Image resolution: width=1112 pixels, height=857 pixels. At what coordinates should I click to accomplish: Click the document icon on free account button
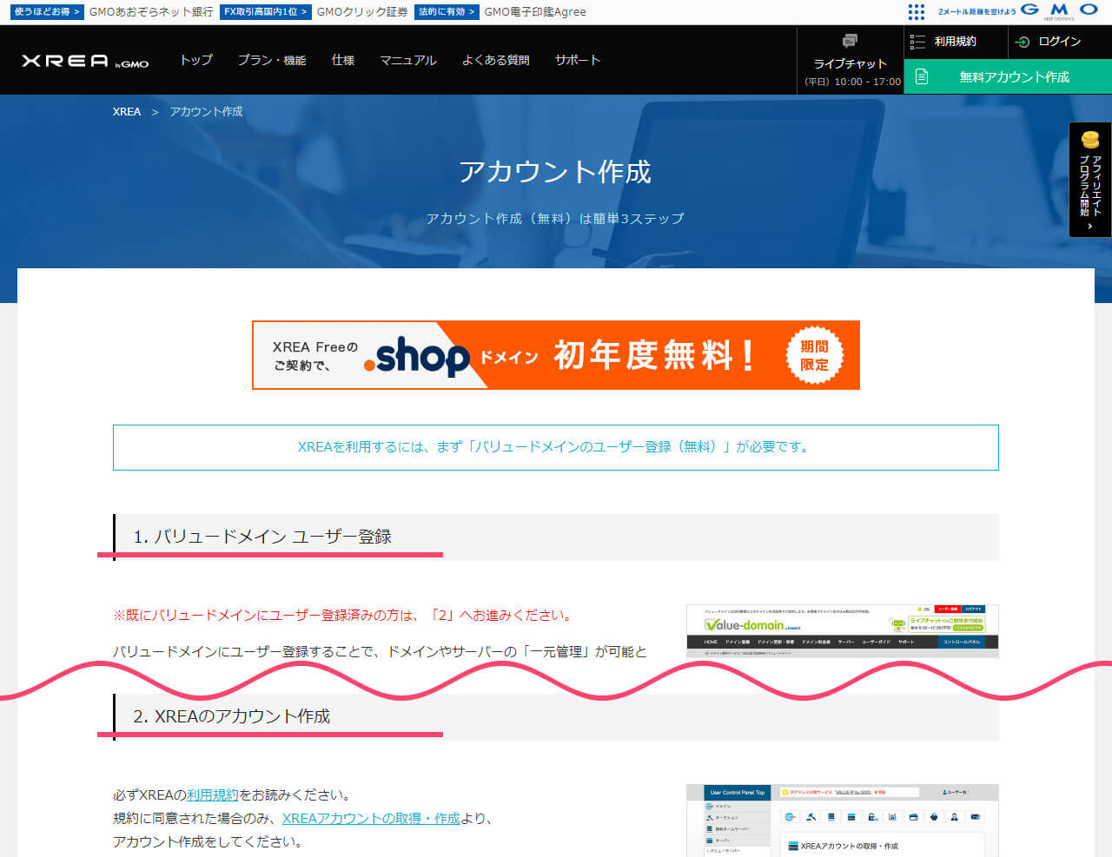[x=922, y=76]
